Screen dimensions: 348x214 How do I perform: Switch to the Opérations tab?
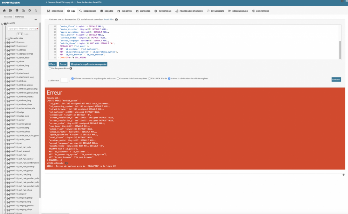pyautogui.click(x=163, y=11)
